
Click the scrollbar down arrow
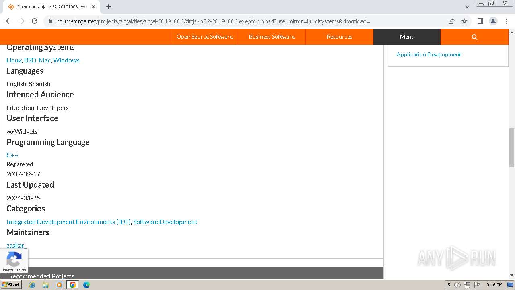(512, 275)
